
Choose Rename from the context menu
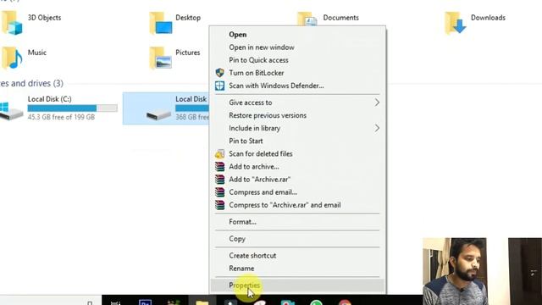click(297, 269)
